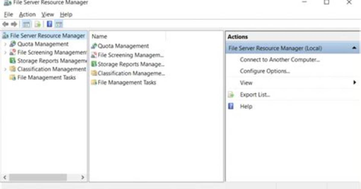
Task: Click the Name column header
Action: pyautogui.click(x=128, y=36)
